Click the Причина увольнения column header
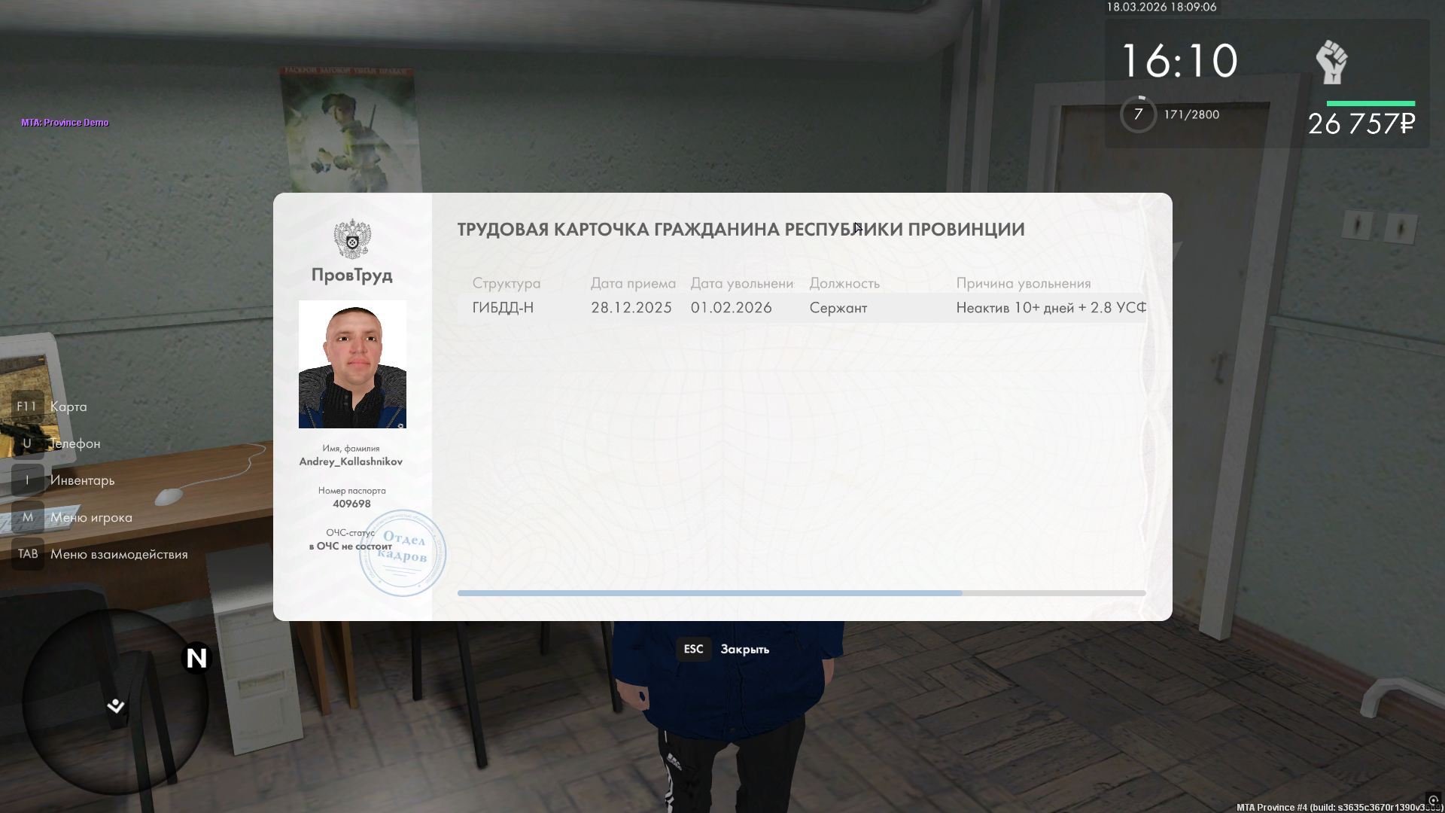The height and width of the screenshot is (813, 1445). pos(1023,283)
